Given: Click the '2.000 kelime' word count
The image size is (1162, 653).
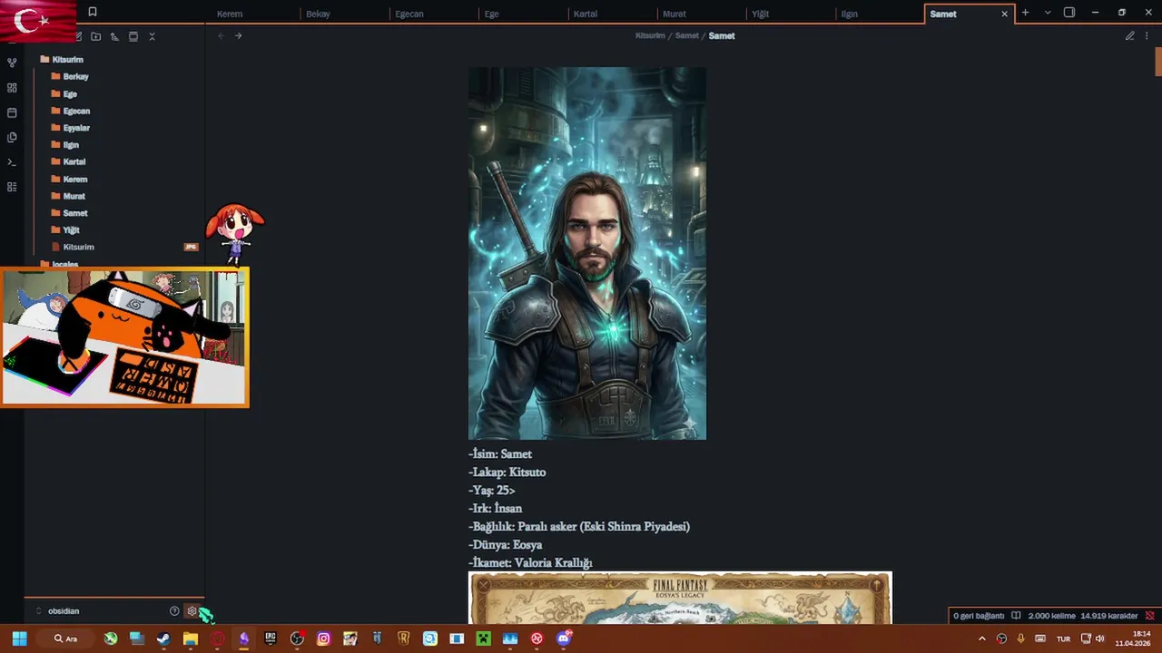Looking at the screenshot, I should pos(1051,616).
